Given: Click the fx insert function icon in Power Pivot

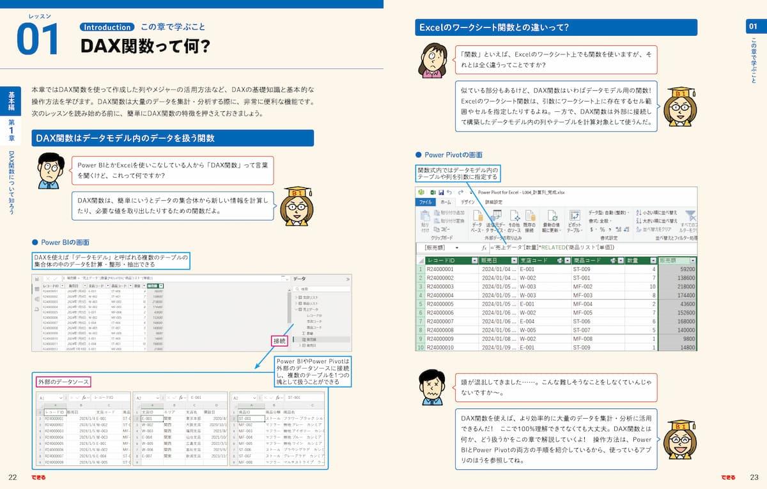Looking at the screenshot, I should tap(484, 247).
